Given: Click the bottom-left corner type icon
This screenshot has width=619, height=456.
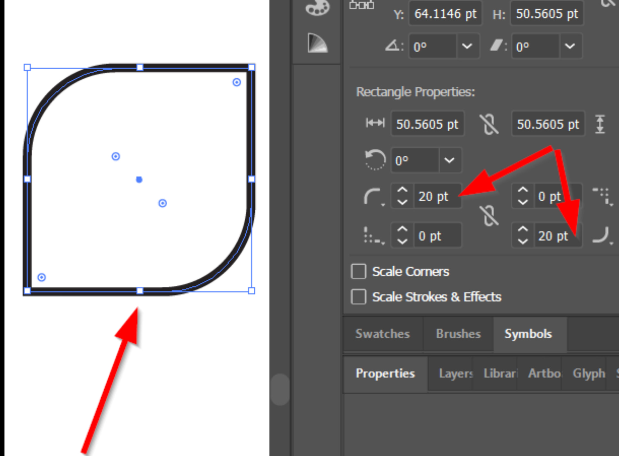Looking at the screenshot, I should [373, 236].
